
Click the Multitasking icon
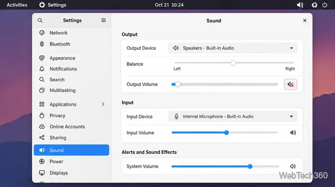(42, 90)
